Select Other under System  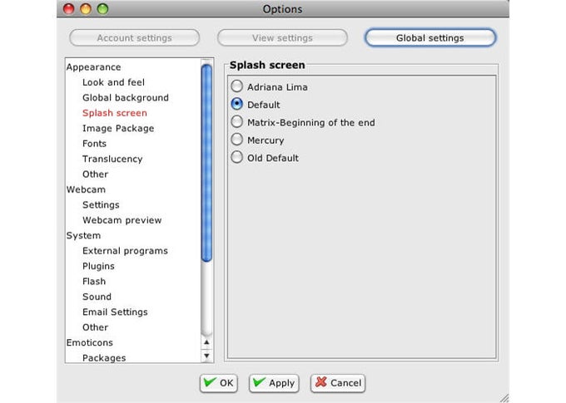[95, 327]
